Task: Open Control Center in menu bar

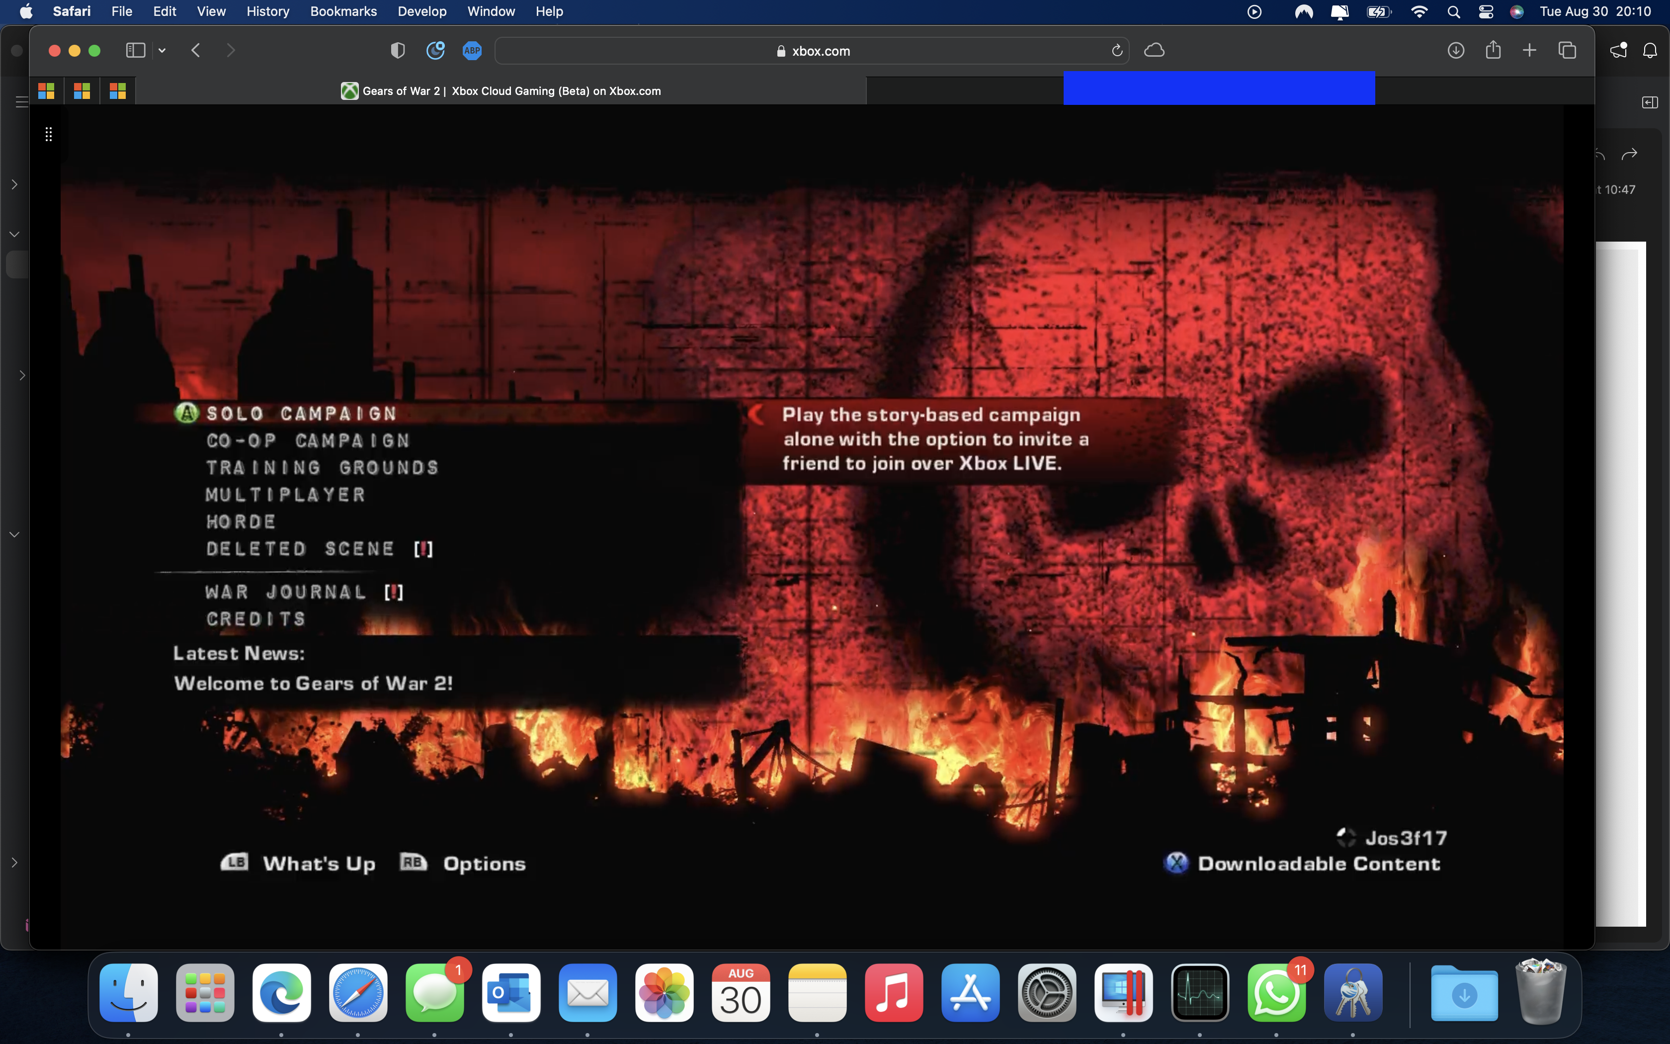Action: pyautogui.click(x=1486, y=11)
